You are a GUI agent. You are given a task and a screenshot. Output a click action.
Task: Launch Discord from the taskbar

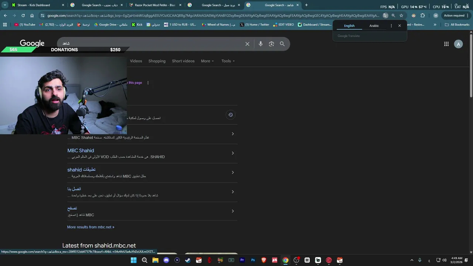(x=166, y=260)
